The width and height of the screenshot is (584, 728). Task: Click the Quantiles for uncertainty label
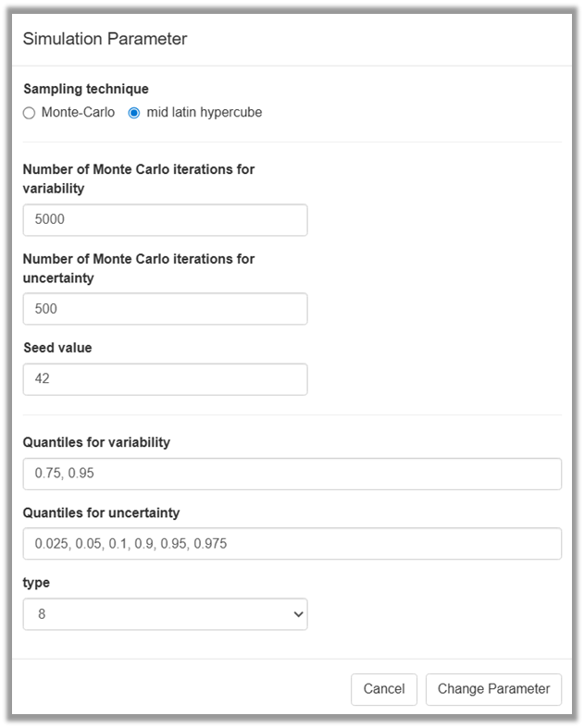click(101, 512)
